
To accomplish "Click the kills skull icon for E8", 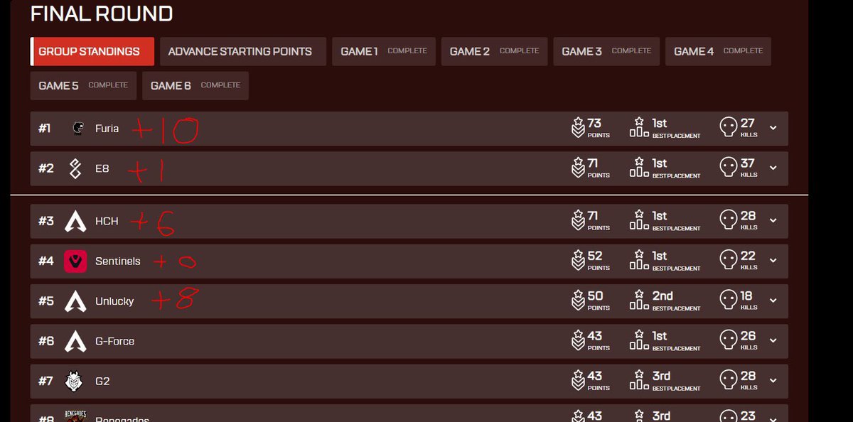I will pos(729,168).
